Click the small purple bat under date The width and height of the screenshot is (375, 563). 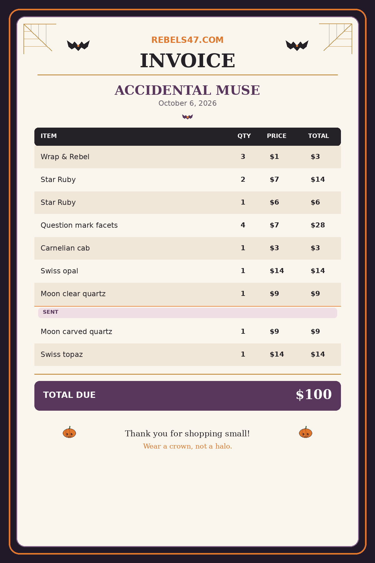click(187, 117)
